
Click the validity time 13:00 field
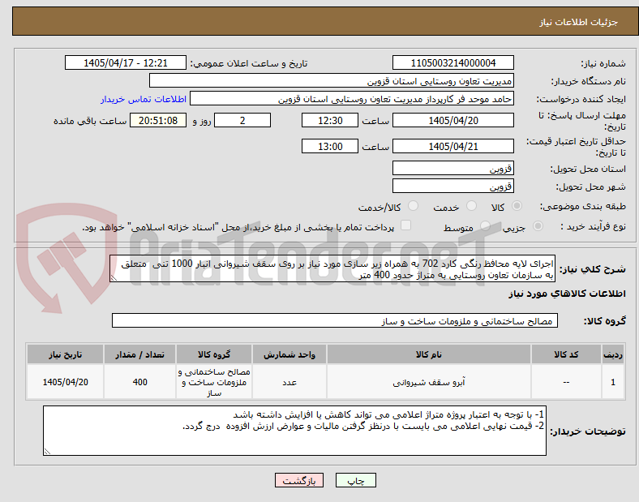(330, 146)
